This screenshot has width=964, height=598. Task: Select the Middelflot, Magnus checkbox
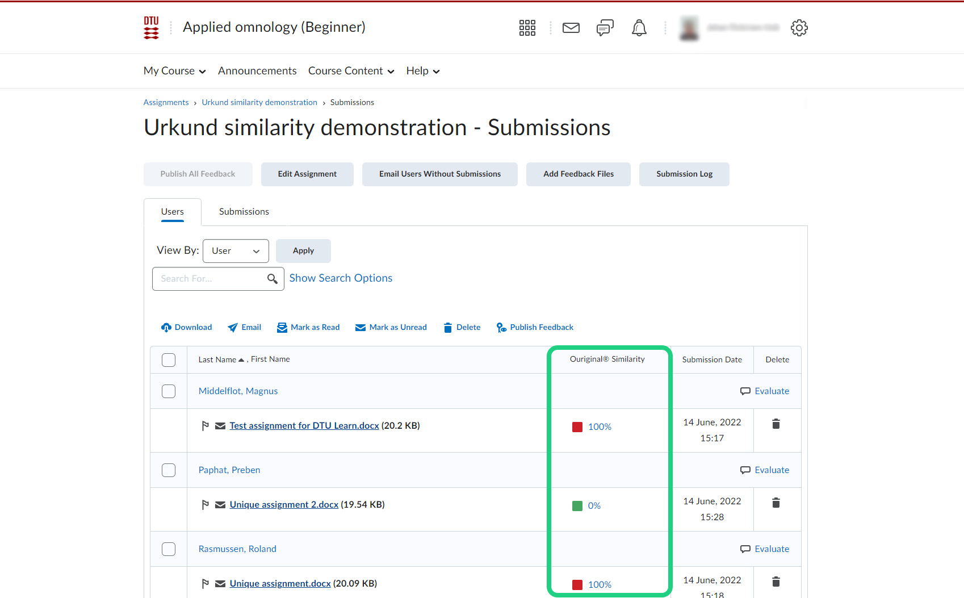pyautogui.click(x=169, y=391)
